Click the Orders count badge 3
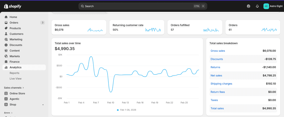The height and width of the screenshot is (117, 284). coord(42,23)
